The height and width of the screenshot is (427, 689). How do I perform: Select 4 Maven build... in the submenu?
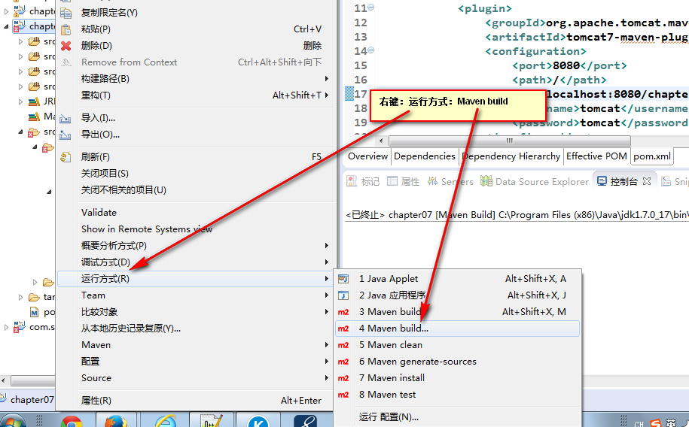pyautogui.click(x=457, y=329)
